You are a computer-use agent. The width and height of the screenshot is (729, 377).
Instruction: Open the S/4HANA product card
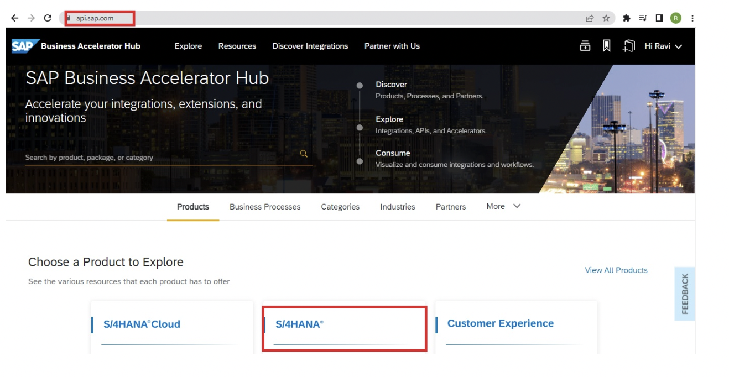(x=344, y=328)
